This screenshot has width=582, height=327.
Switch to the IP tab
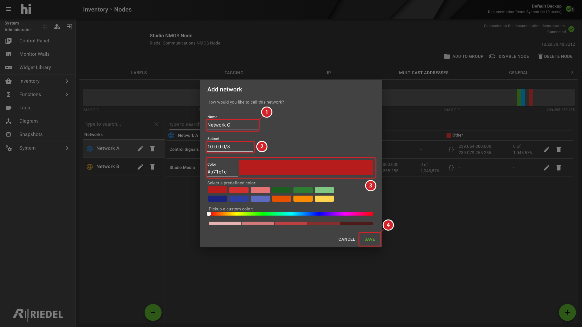click(329, 73)
